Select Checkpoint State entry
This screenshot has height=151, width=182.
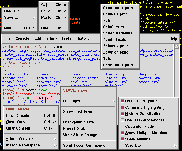pos(89,122)
